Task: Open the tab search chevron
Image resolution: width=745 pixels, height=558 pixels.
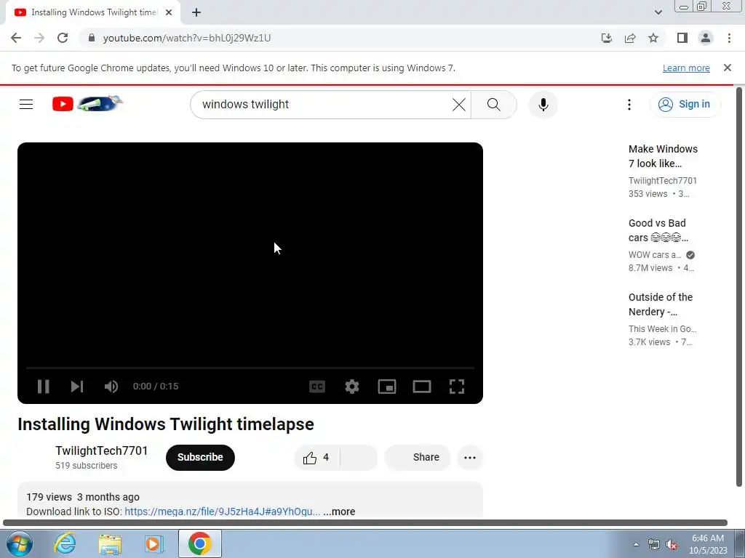Action: point(658,12)
